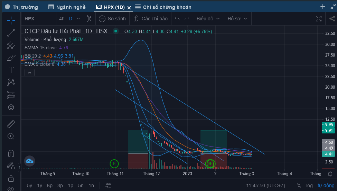
Task: Open Các chỉ báo indicators menu
Action: click(x=151, y=19)
